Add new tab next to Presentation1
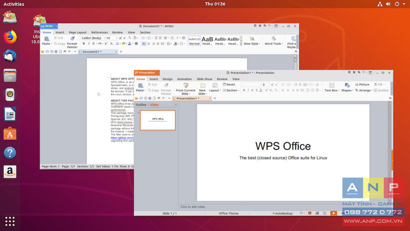This screenshot has width=410, height=231. tap(215, 98)
